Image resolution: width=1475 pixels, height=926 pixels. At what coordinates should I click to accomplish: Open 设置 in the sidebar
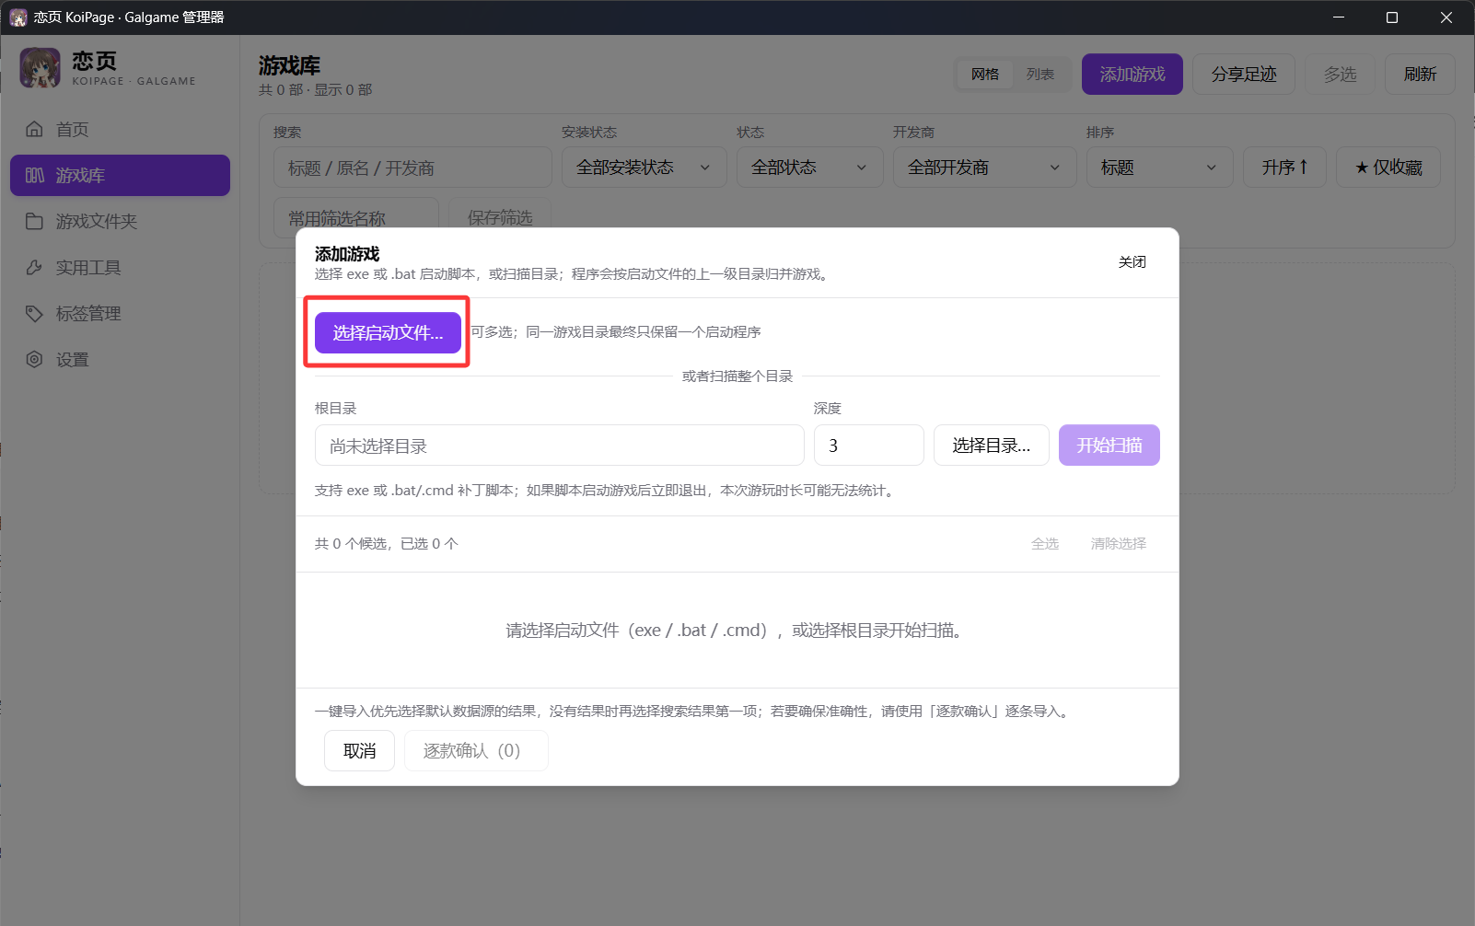pos(120,359)
